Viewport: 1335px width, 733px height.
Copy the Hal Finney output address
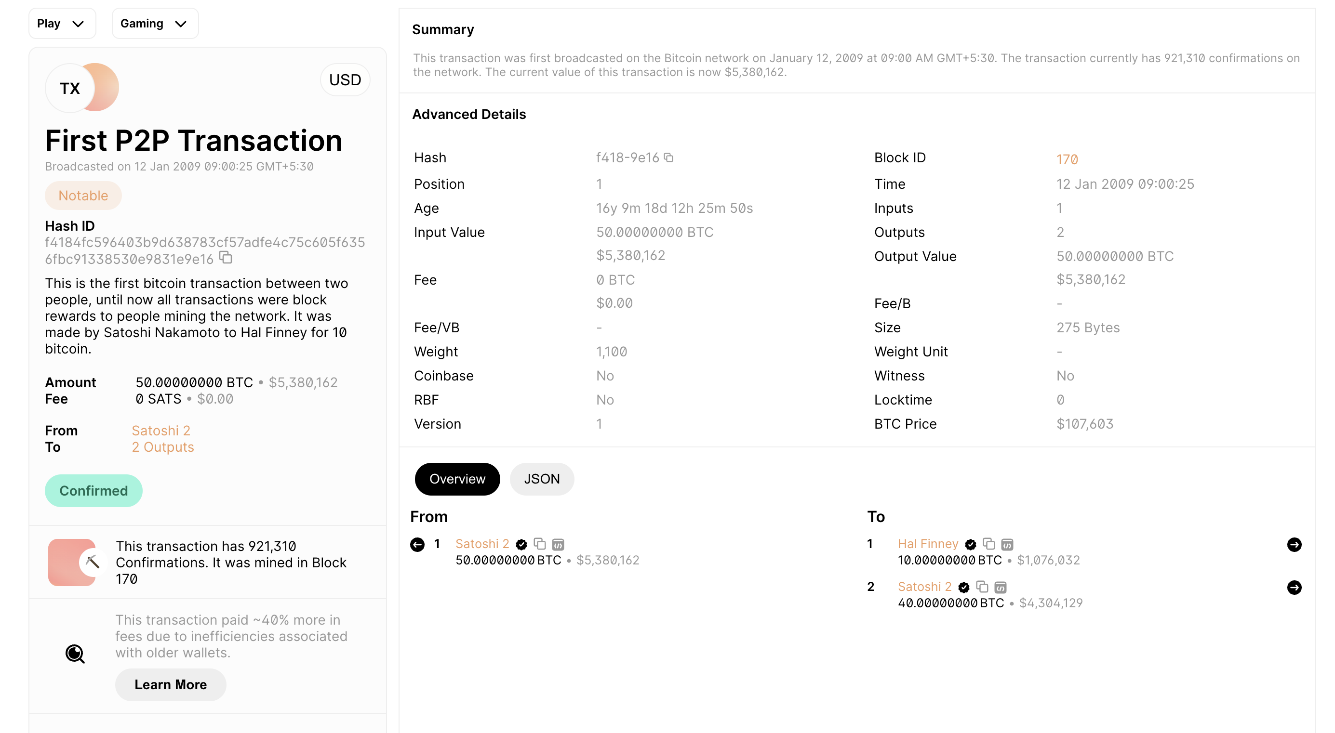(x=989, y=544)
